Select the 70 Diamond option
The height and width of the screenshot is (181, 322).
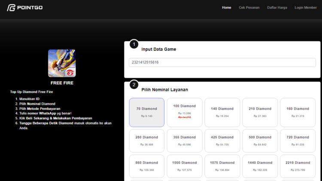tap(146, 112)
